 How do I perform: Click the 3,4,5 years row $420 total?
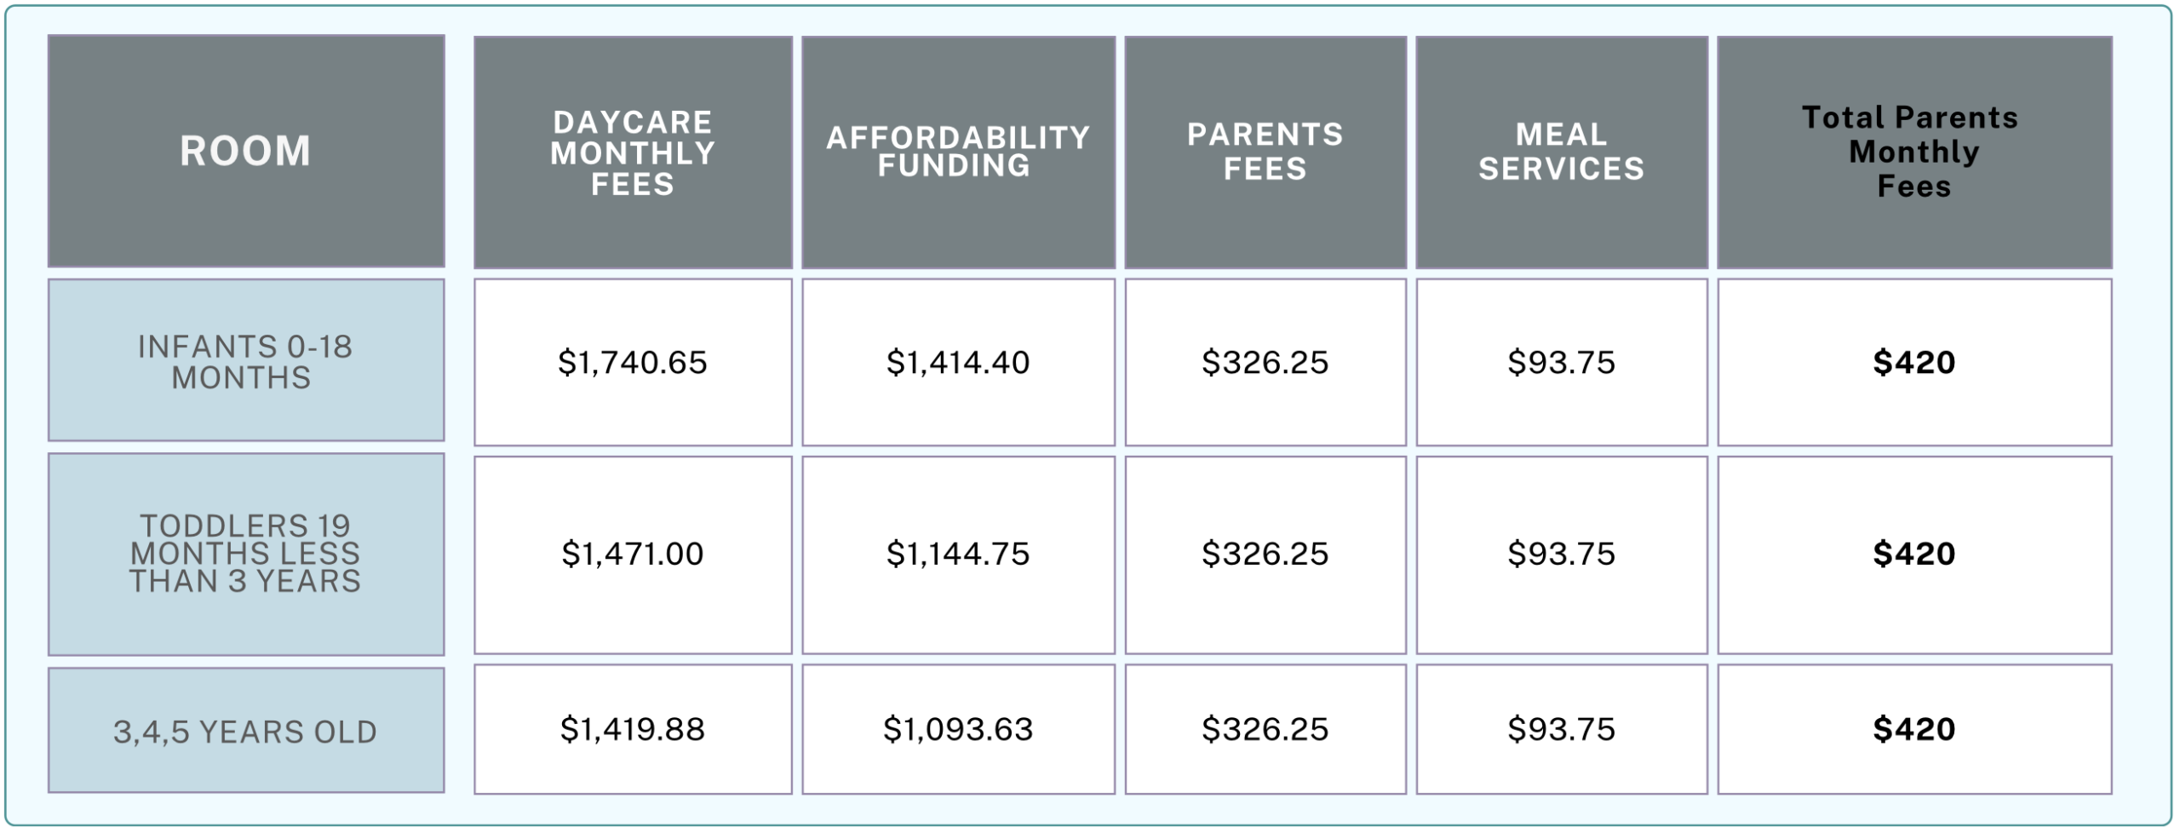tap(1913, 729)
